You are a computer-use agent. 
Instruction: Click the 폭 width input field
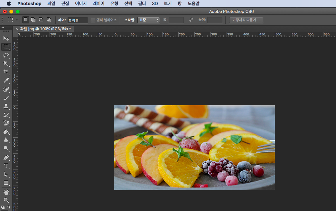pyautogui.click(x=176, y=20)
